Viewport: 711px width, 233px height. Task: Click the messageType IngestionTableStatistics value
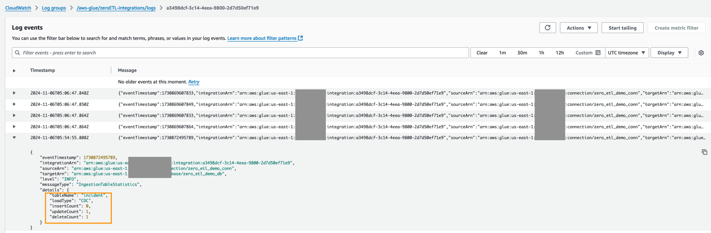pyautogui.click(x=108, y=184)
